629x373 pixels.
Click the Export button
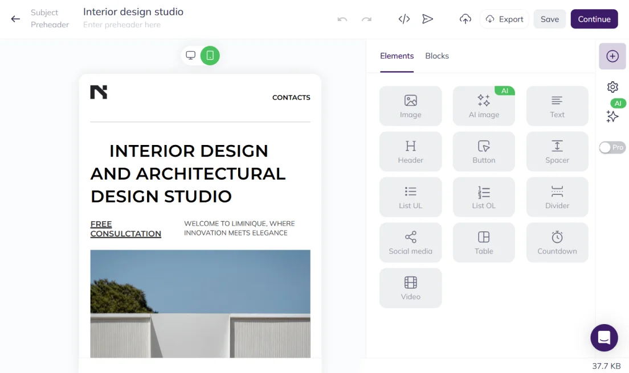(x=504, y=19)
